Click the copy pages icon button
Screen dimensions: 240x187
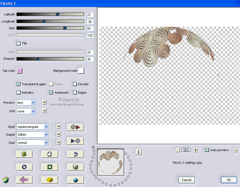coord(50,154)
